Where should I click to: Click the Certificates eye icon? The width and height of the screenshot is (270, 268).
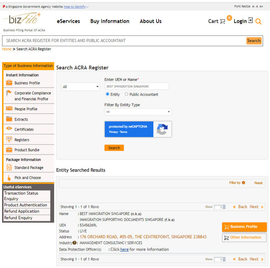click(9, 128)
